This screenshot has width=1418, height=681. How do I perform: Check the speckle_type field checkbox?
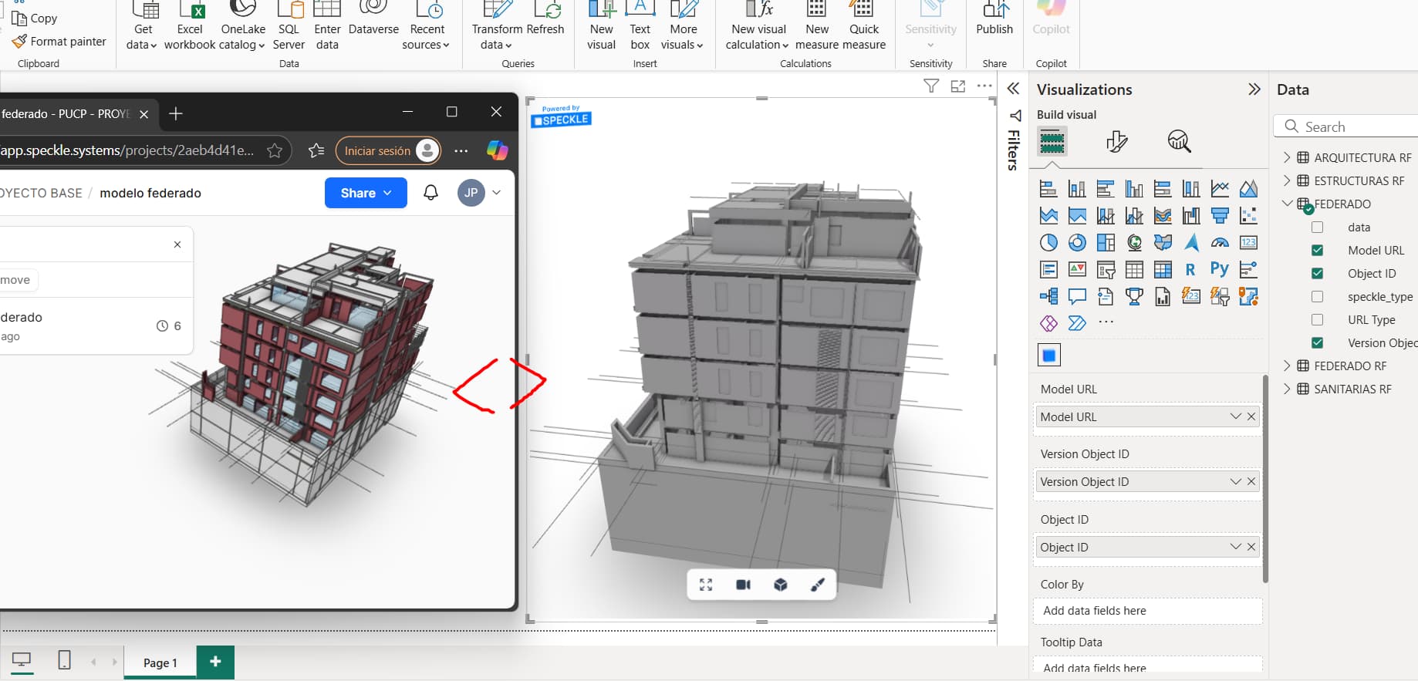tap(1317, 297)
